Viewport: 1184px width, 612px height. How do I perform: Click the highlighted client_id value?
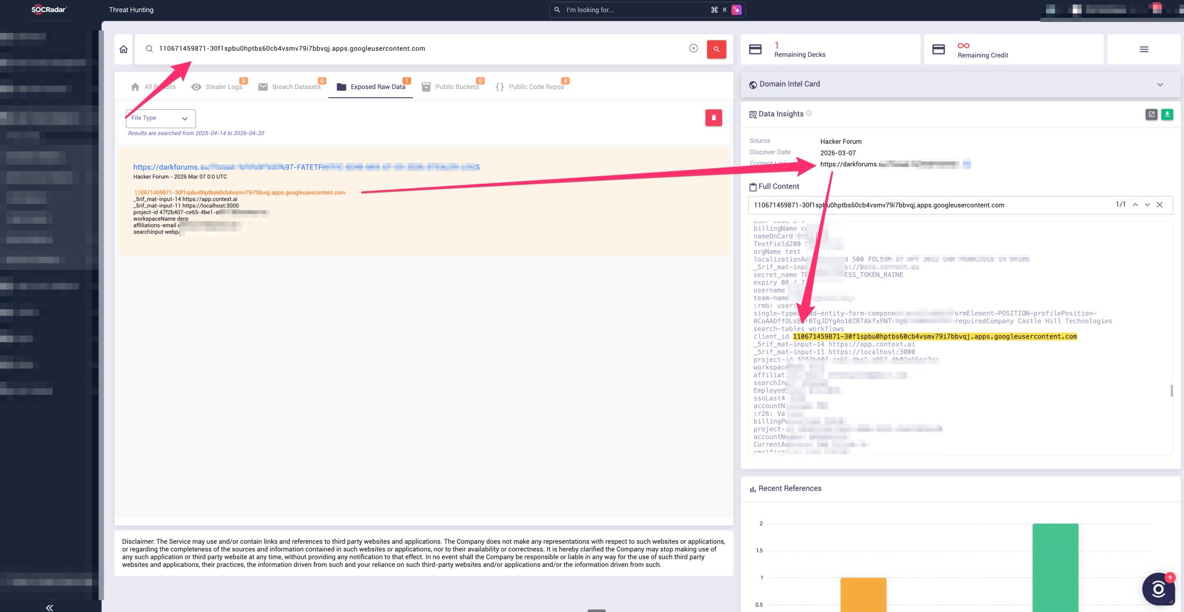click(x=935, y=336)
